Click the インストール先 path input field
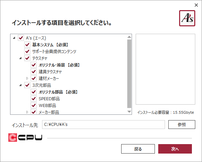Screen dimensions: 202x162 point(103,125)
